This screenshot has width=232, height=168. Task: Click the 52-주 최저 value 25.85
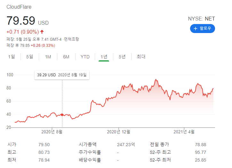[201, 160]
